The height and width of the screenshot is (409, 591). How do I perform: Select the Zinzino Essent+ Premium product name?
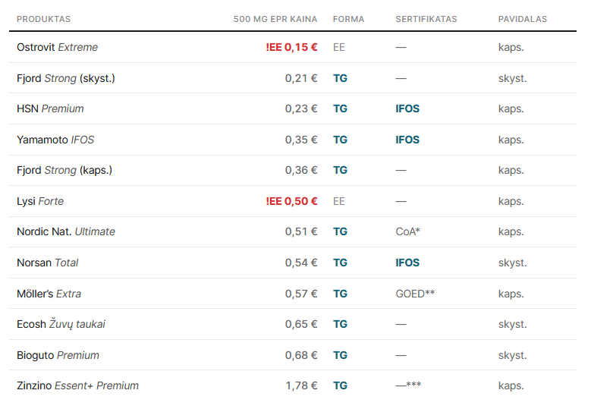click(x=77, y=385)
